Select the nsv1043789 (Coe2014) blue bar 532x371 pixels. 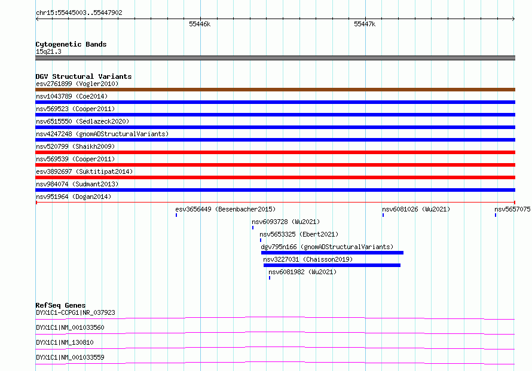275,102
